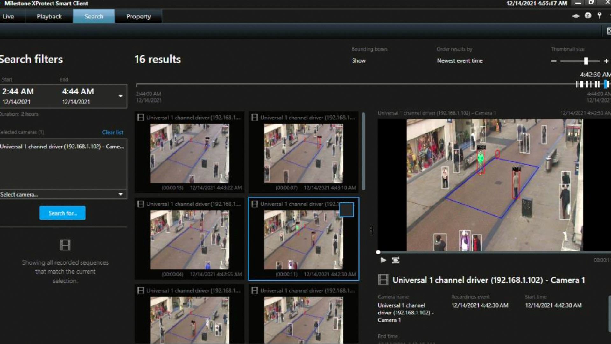Go to the Property tab
This screenshot has width=611, height=344.
pos(138,17)
